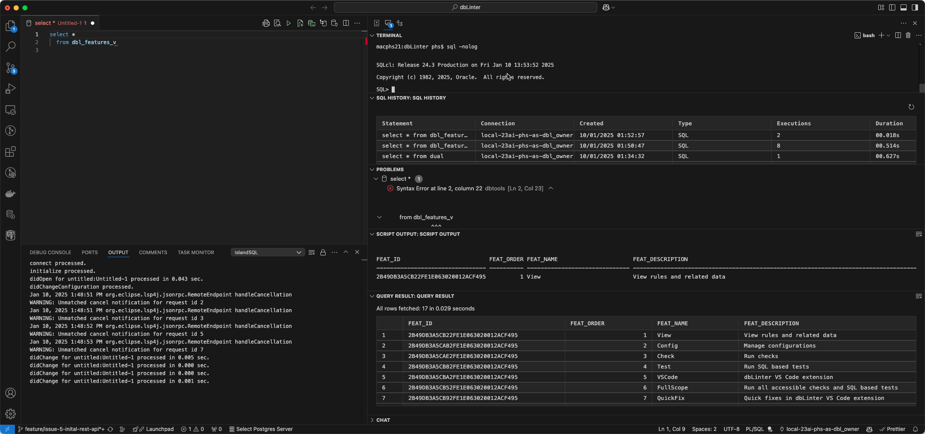The image size is (925, 434).
Task: Toggle Script Output wrap lines icon
Action: 918,234
